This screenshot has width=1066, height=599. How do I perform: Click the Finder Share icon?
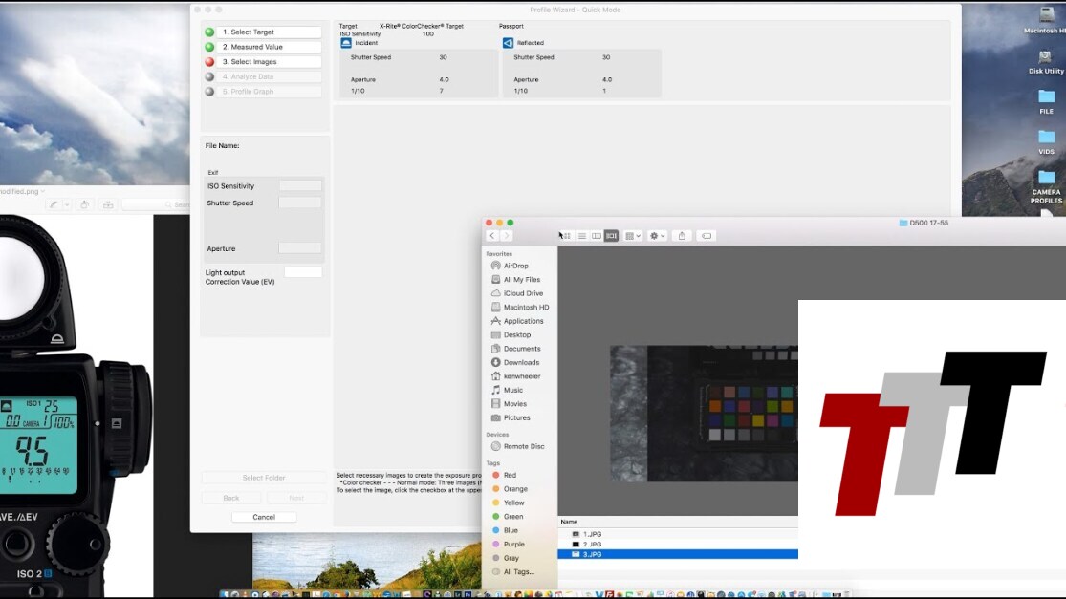682,236
